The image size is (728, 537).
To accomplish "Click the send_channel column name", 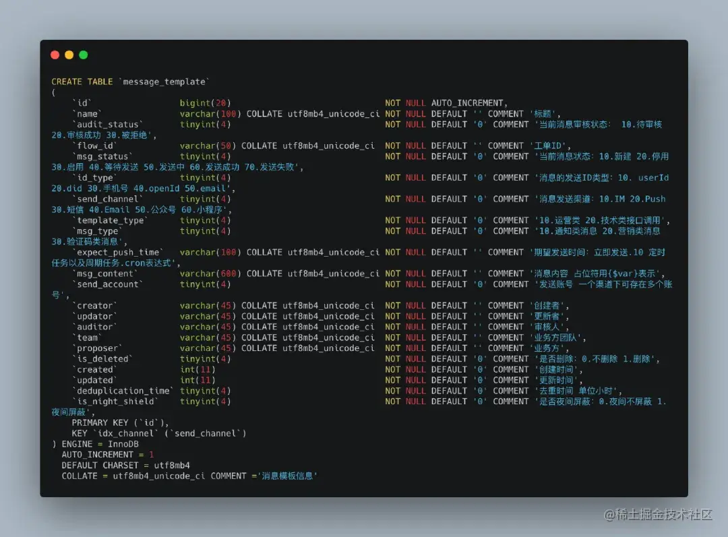I will [x=108, y=199].
